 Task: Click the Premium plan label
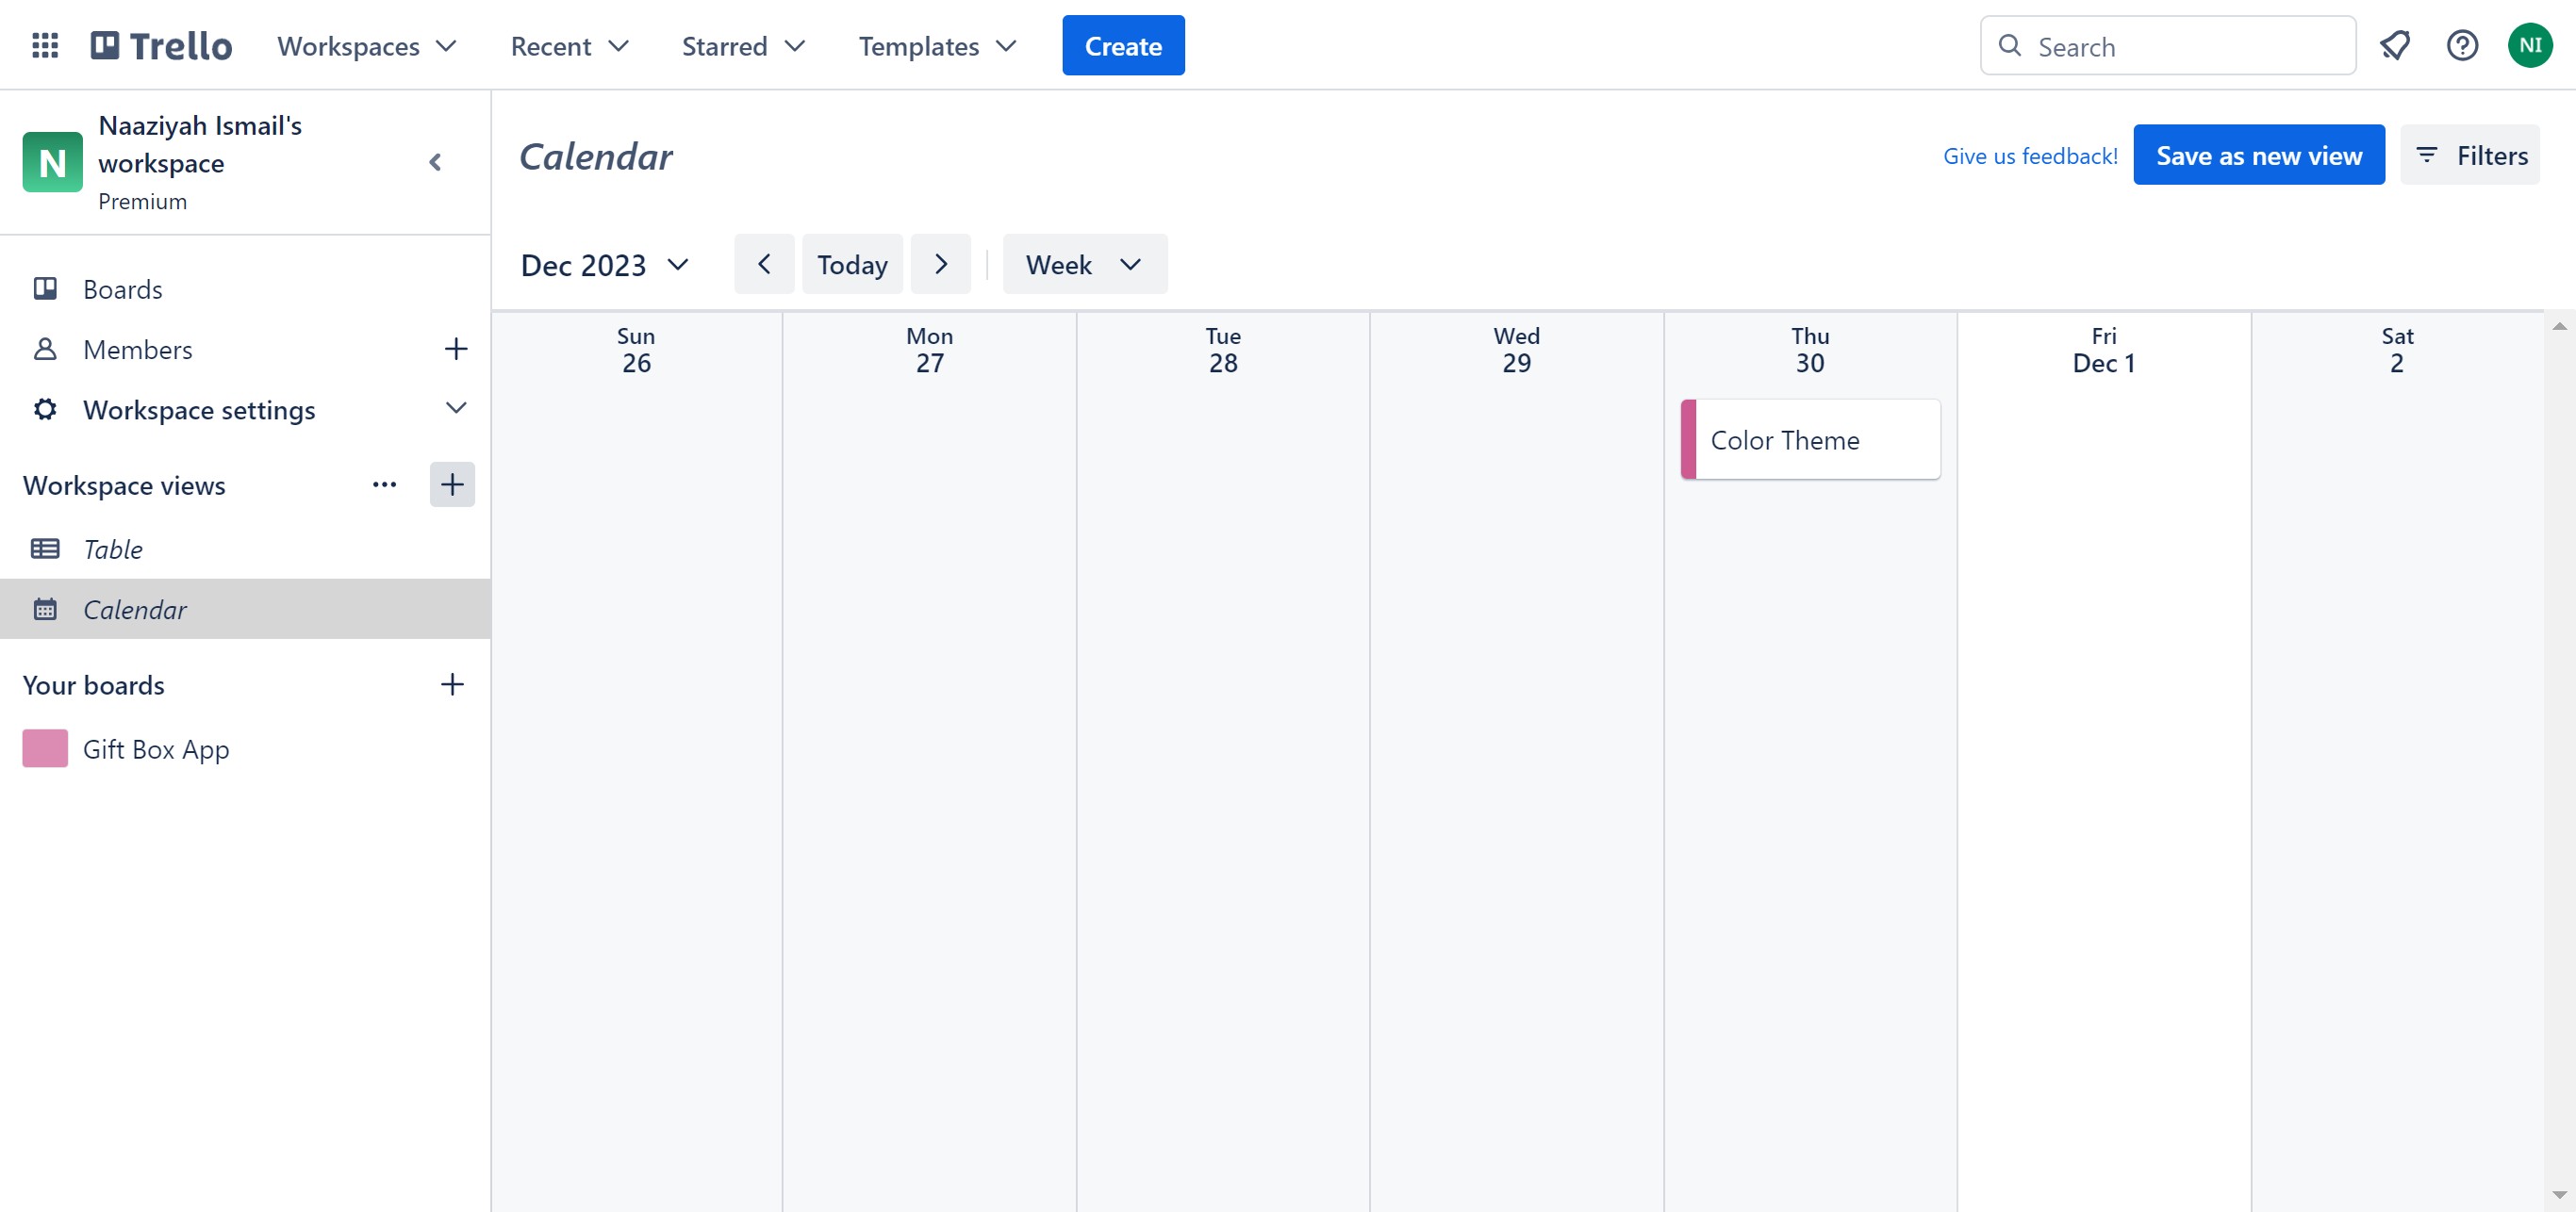coord(142,202)
